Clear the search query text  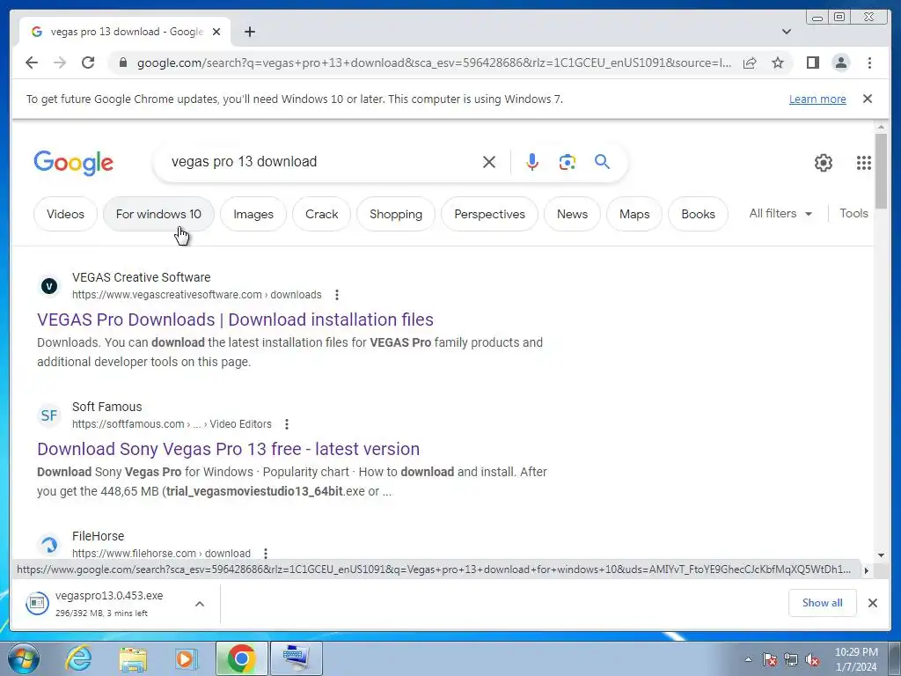[x=489, y=162]
